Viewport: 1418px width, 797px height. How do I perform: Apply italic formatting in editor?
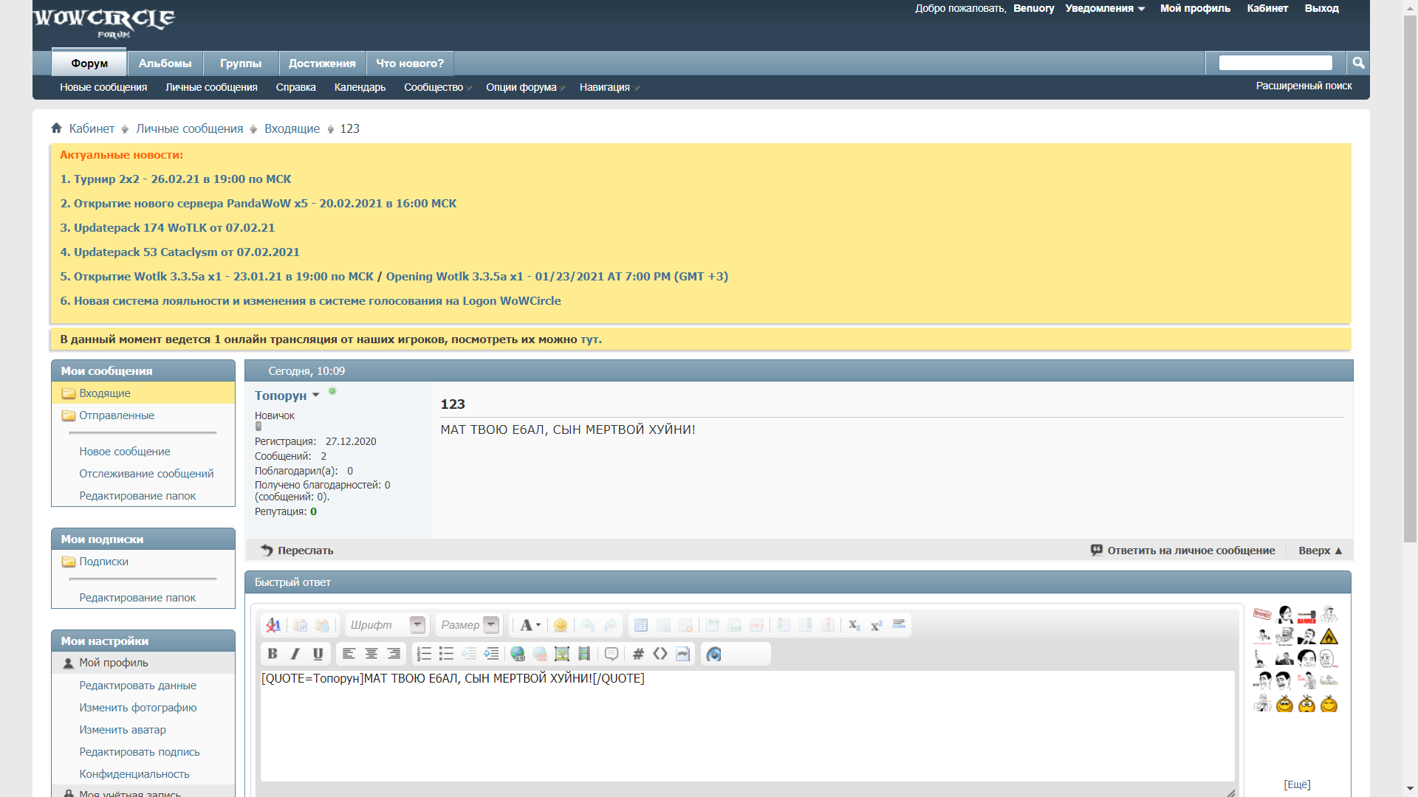(295, 654)
